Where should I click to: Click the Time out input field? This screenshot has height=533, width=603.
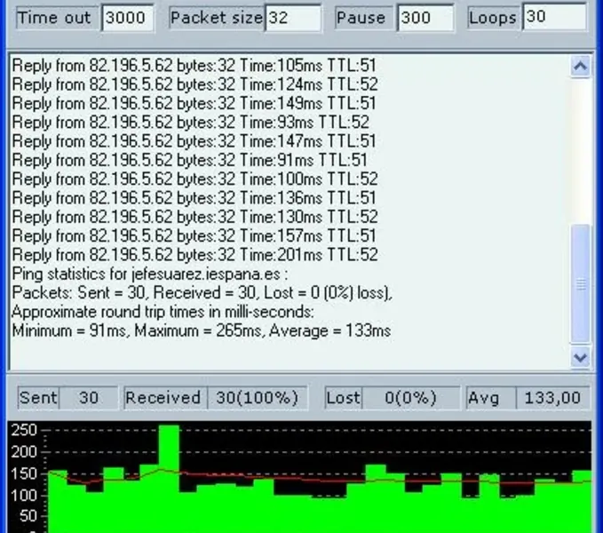click(x=127, y=18)
